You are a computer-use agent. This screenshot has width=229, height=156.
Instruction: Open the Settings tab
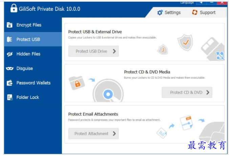pos(169,13)
